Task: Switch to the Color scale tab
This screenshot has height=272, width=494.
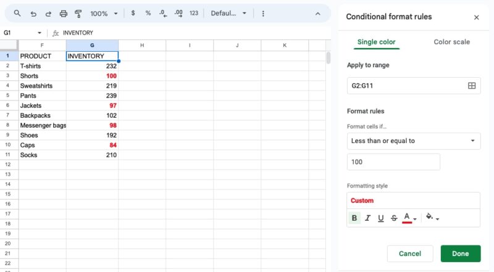Action: pyautogui.click(x=451, y=42)
